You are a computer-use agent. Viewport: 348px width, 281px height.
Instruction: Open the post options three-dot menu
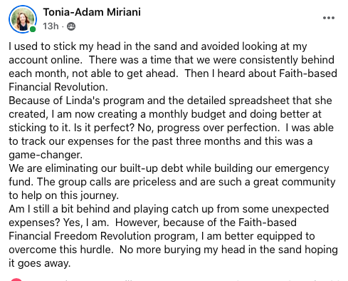(x=329, y=18)
